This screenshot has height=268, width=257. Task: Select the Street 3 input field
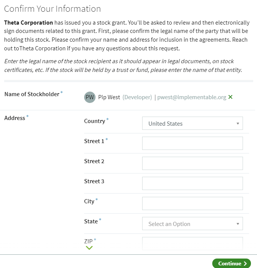[x=192, y=183]
